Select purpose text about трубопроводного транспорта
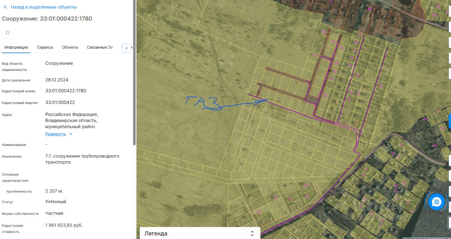The height and width of the screenshot is (239, 451). point(82,159)
